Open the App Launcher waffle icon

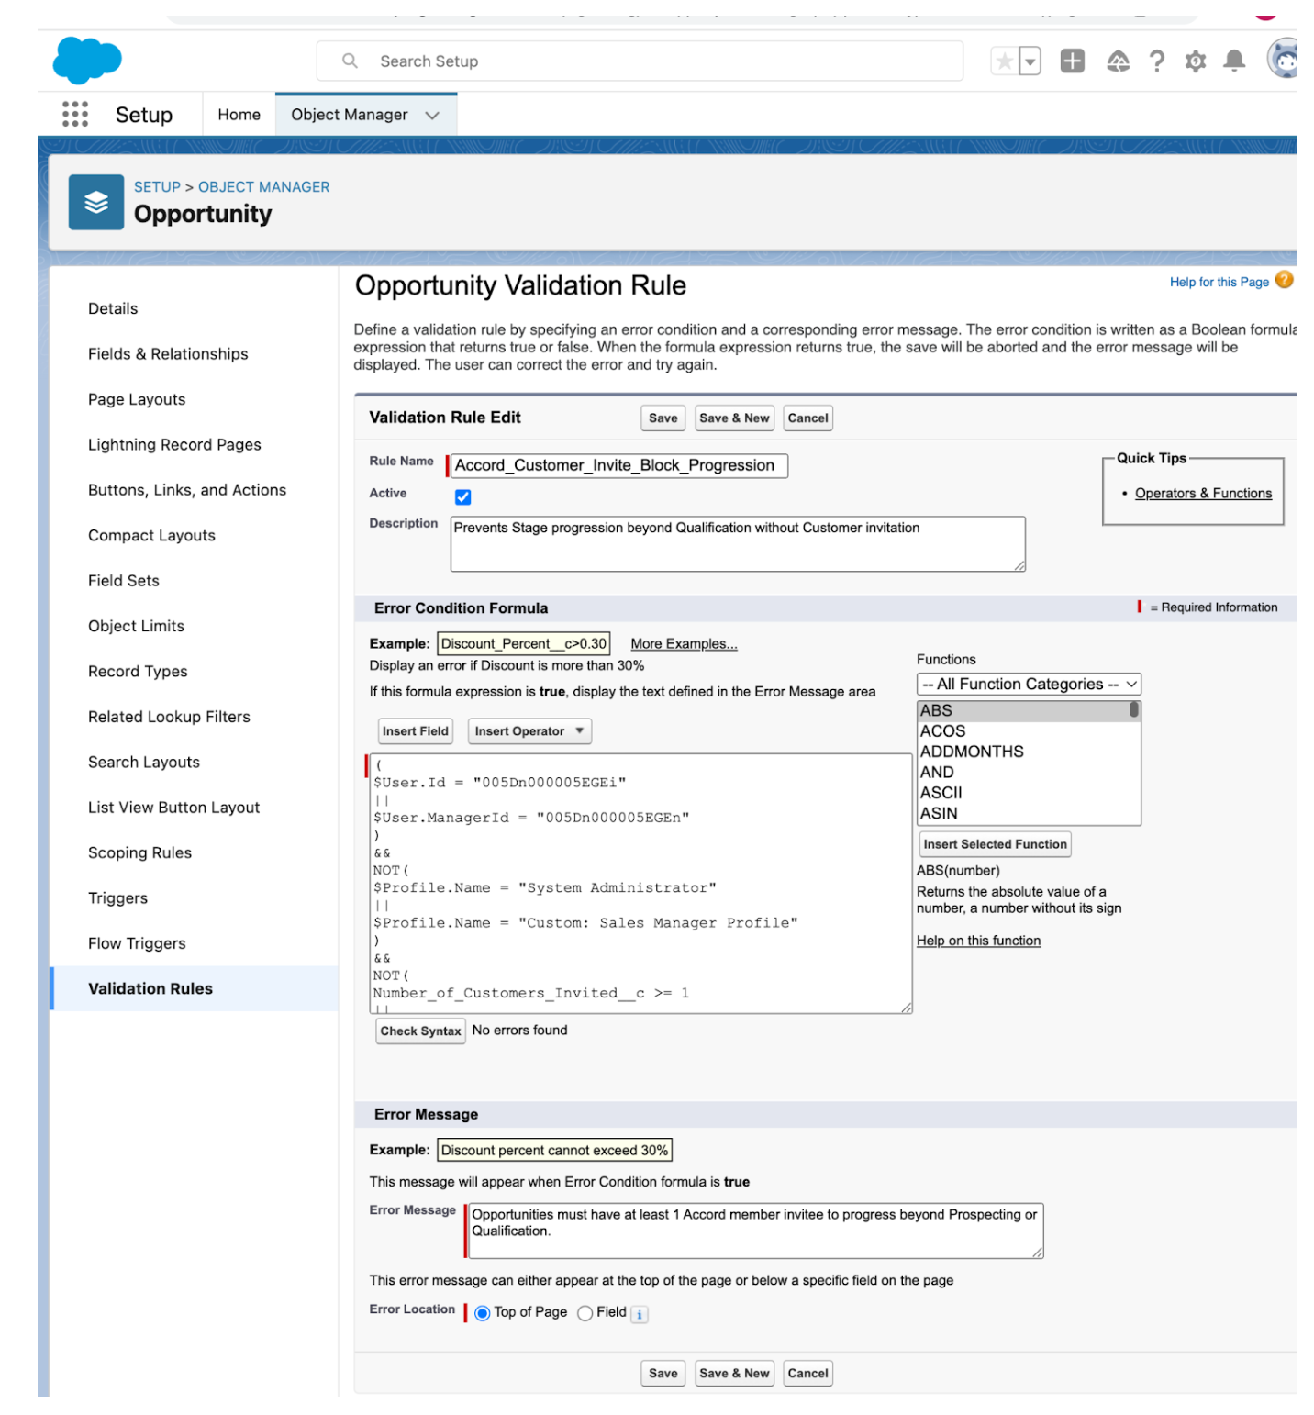tap(75, 114)
